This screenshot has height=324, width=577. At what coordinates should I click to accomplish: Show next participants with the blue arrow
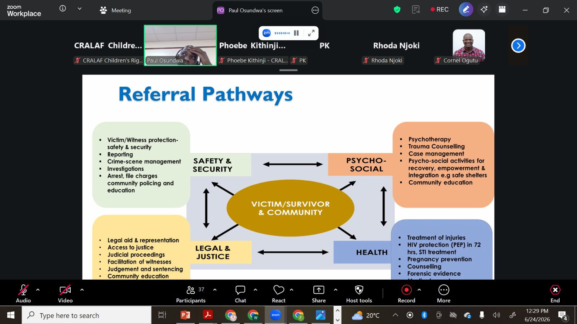point(518,46)
